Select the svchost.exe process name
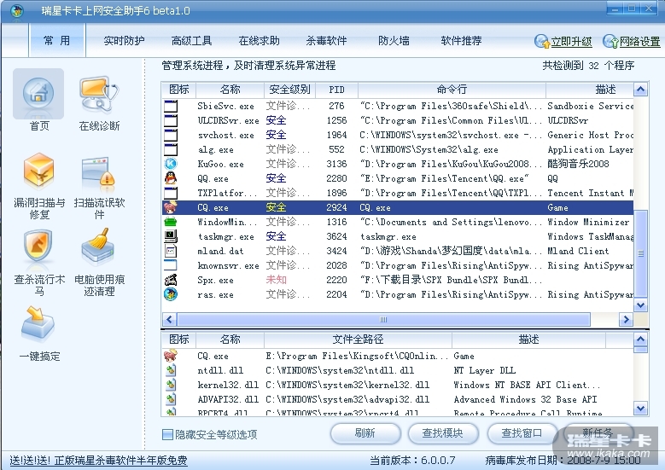 click(x=226, y=135)
